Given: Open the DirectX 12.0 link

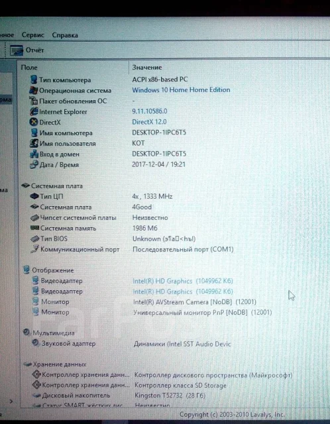Looking at the screenshot, I should coord(149,122).
